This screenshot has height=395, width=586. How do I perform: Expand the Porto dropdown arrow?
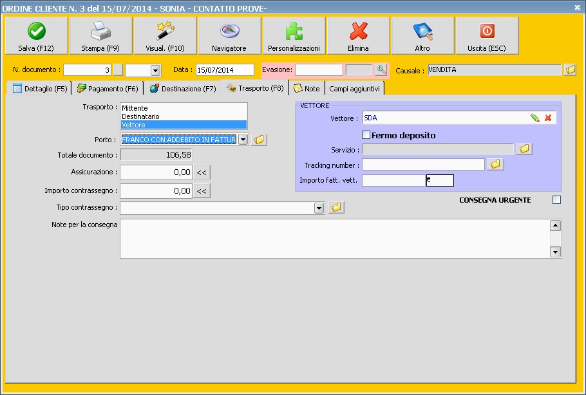click(243, 140)
